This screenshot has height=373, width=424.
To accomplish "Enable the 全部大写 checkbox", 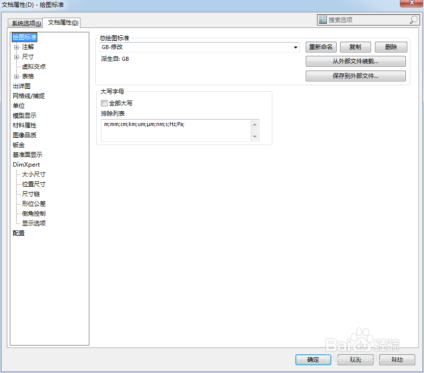I will [x=104, y=103].
